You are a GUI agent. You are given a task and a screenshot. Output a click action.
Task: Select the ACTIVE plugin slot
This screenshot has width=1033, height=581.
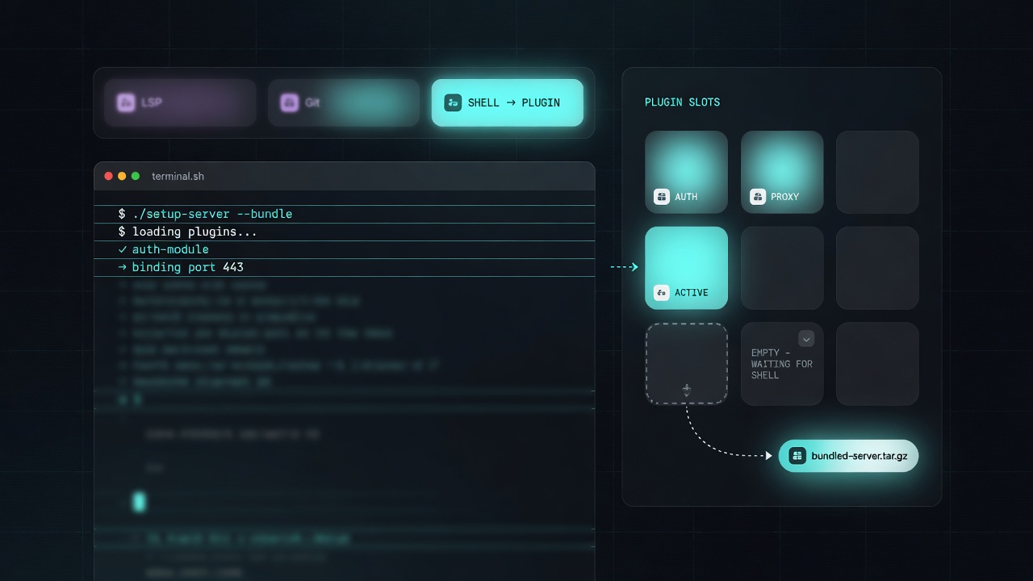tap(686, 268)
